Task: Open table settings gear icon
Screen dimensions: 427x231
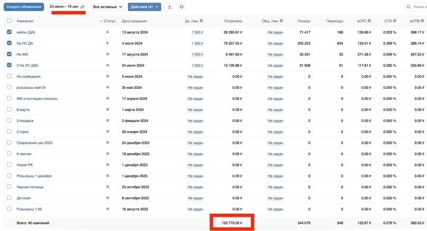Action: click(x=181, y=7)
